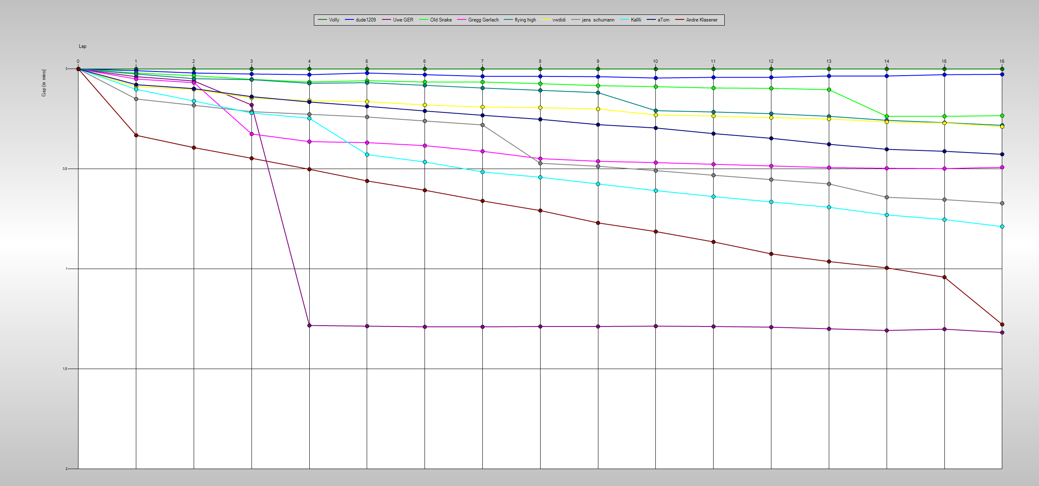Click the purple Uwe GER point at lap 16

[x=1002, y=332]
